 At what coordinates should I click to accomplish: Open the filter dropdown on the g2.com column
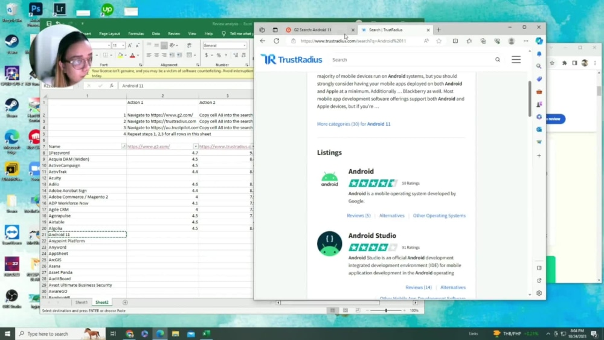[195, 147]
